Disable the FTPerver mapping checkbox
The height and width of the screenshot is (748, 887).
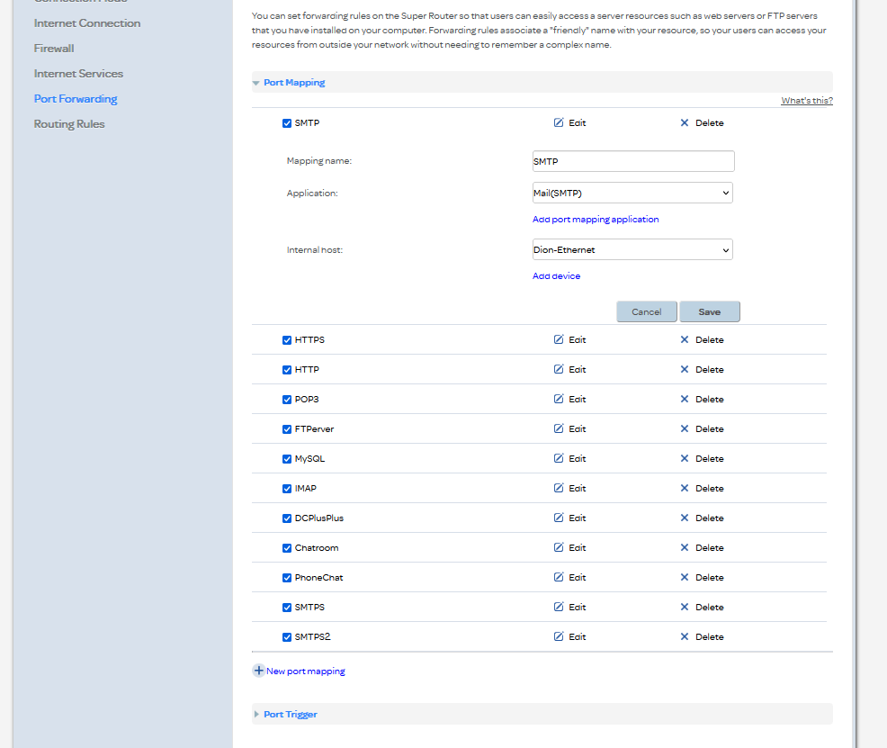tap(287, 429)
